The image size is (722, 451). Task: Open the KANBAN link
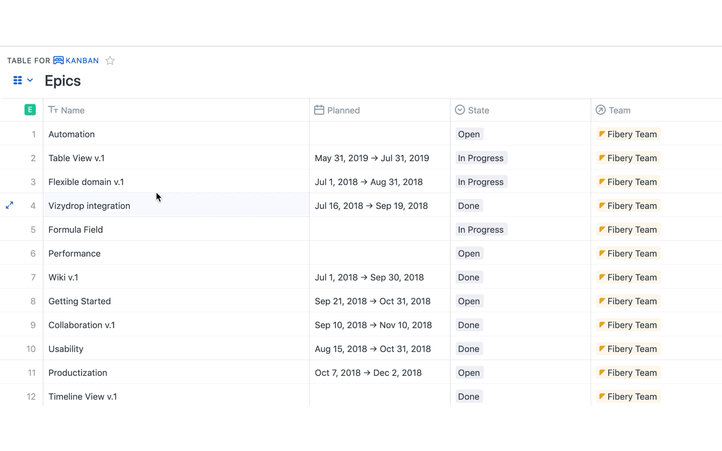point(81,60)
